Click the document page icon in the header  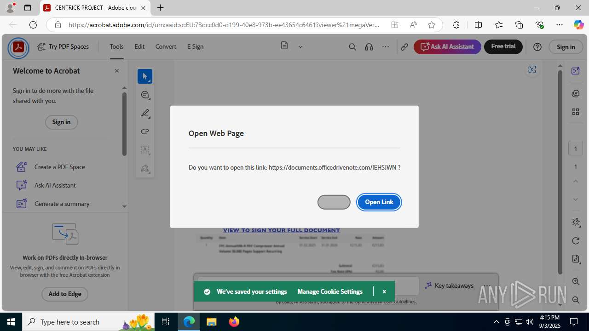pyautogui.click(x=284, y=46)
